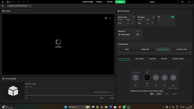Click the Nozzle Temp info icon
This screenshot has width=194, height=109.
pos(134,17)
